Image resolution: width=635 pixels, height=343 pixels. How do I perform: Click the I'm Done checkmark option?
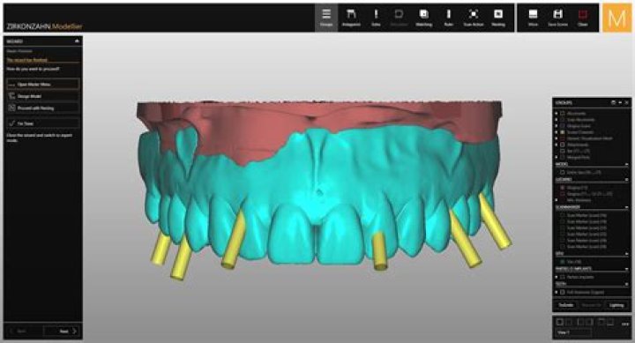(43, 123)
